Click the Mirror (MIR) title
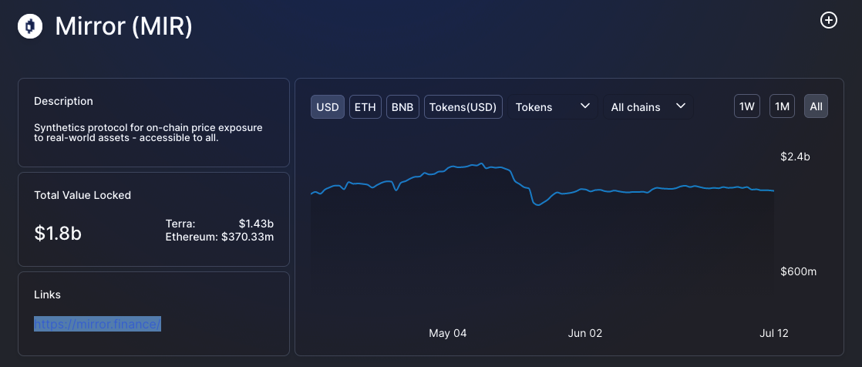This screenshot has height=367, width=862. pyautogui.click(x=123, y=26)
